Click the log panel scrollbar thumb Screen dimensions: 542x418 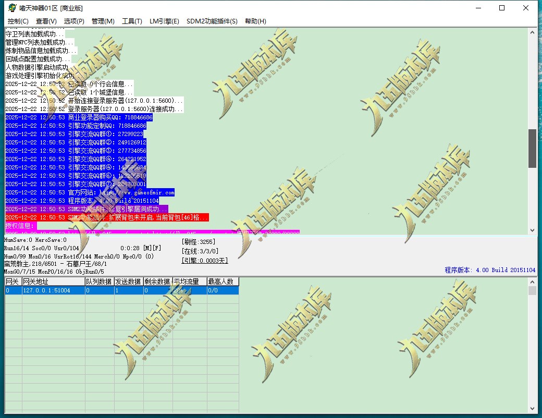[x=532, y=149]
